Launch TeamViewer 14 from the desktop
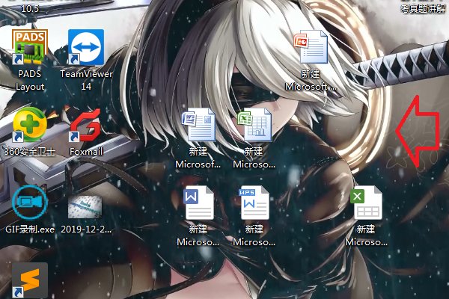449x299 pixels. coord(86,47)
